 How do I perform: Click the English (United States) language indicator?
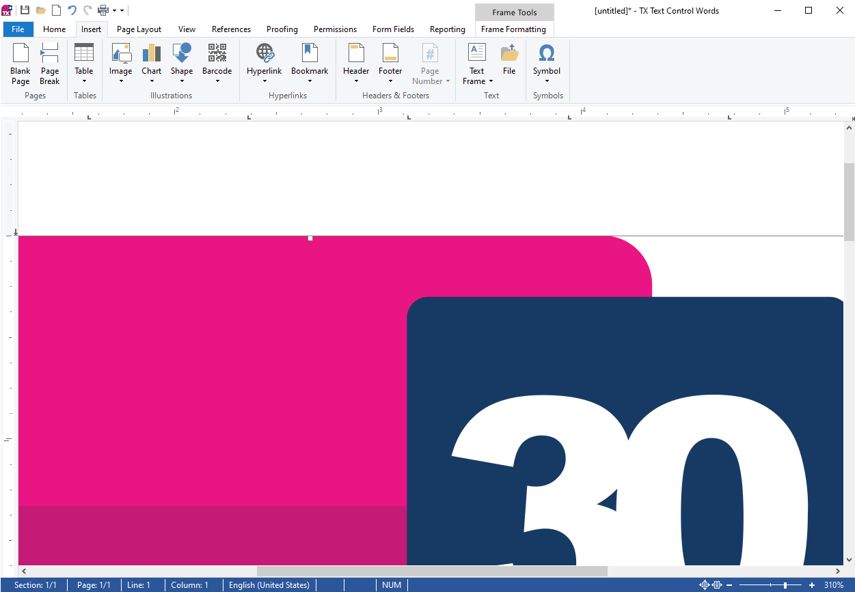(x=269, y=585)
